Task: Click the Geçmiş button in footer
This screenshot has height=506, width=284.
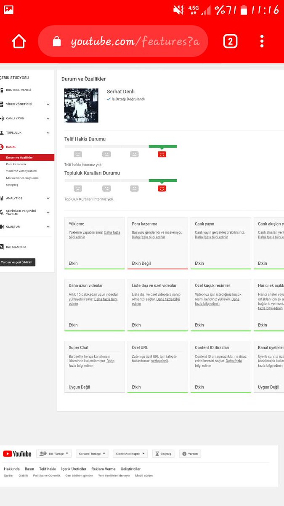Action: click(x=163, y=454)
